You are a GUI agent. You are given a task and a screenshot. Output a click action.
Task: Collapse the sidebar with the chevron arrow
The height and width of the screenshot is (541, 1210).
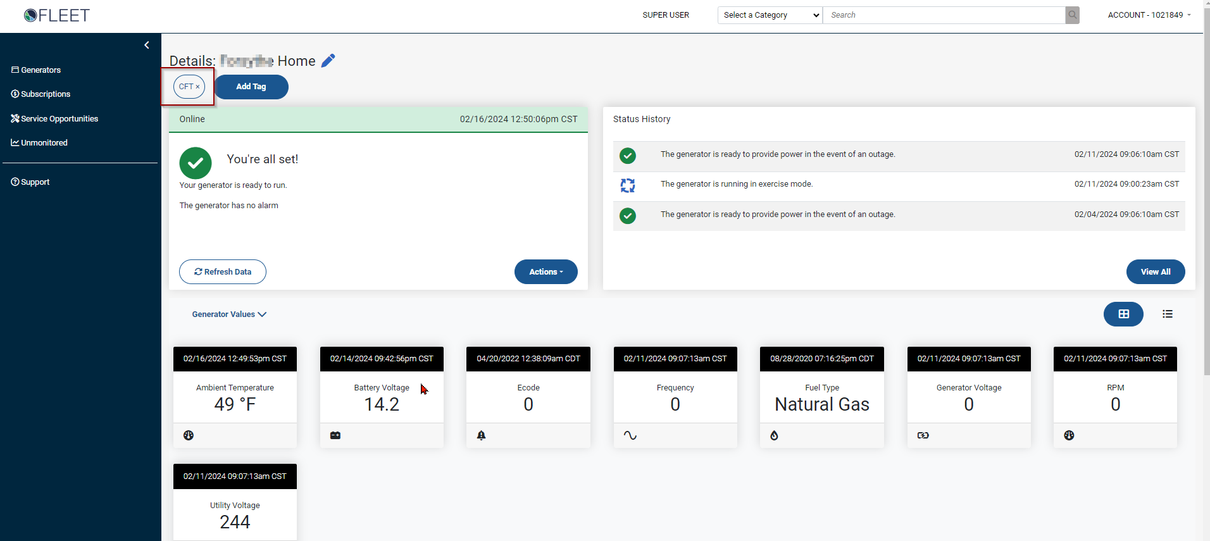pos(147,45)
